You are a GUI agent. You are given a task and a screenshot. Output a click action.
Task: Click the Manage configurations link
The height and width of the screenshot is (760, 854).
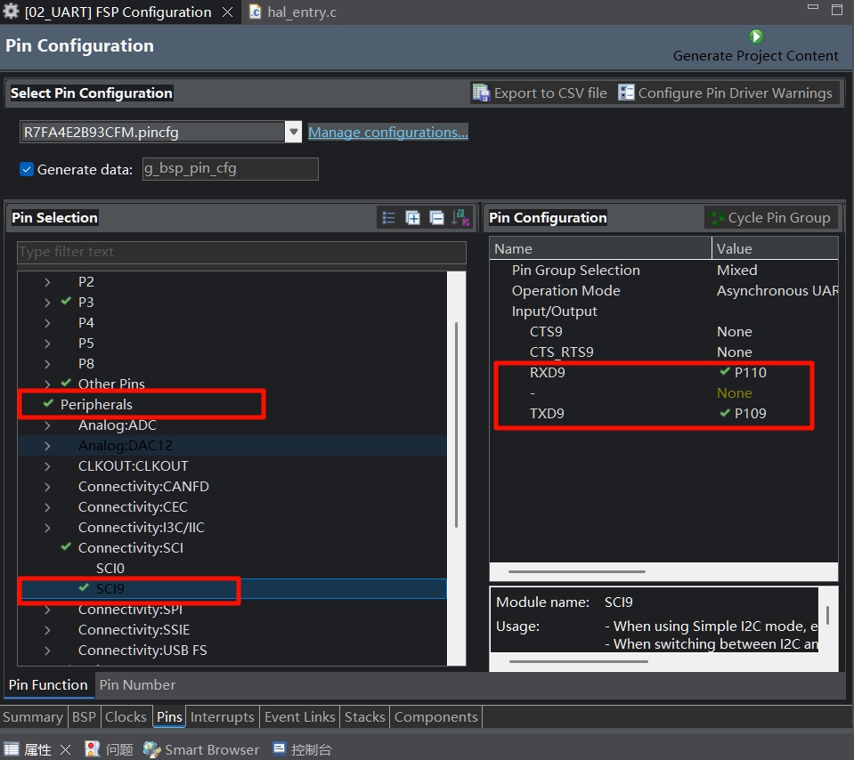(387, 133)
